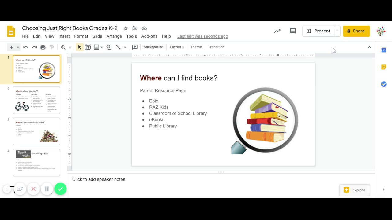Open the Arrange menu
The height and width of the screenshot is (220, 392).
click(x=114, y=36)
